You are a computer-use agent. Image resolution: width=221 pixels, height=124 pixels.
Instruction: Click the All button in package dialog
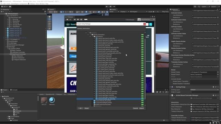coord(80,108)
